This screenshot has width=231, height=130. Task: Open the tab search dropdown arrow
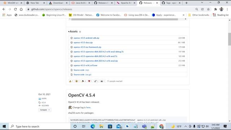(x=202, y=3)
